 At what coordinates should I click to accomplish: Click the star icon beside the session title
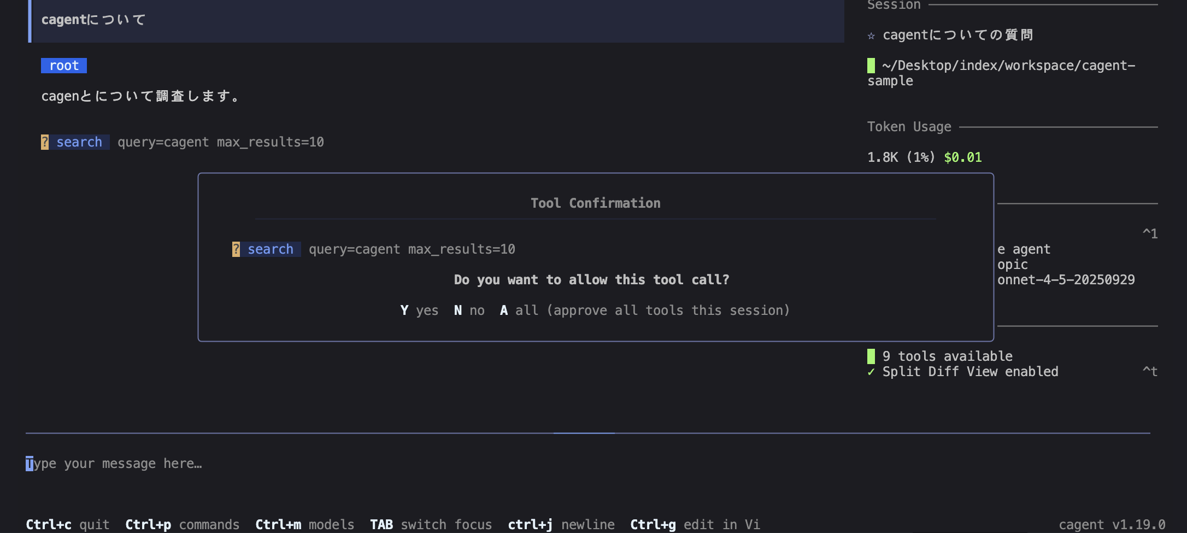pyautogui.click(x=871, y=36)
